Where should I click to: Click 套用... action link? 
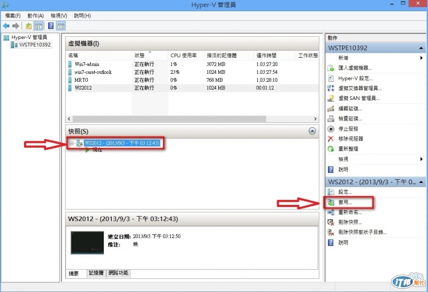point(345,202)
